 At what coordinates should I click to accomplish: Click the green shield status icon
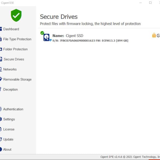coord(16,15)
